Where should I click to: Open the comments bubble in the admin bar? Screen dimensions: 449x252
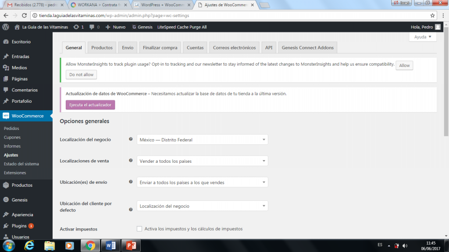click(x=92, y=27)
